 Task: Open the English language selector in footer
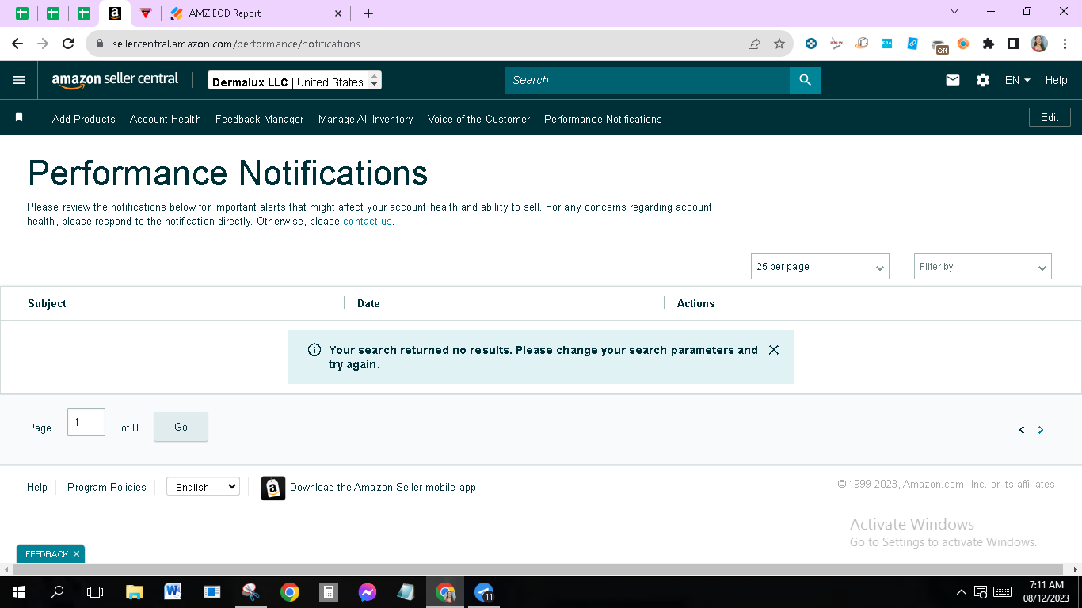pos(203,487)
